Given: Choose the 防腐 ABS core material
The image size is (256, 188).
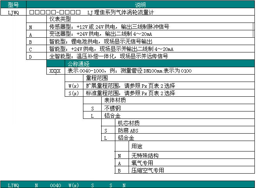Looking at the screenshot, I should [x=128, y=131].
